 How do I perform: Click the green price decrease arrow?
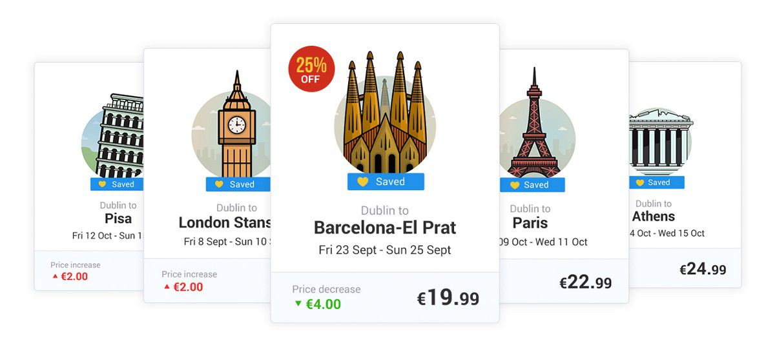click(298, 304)
